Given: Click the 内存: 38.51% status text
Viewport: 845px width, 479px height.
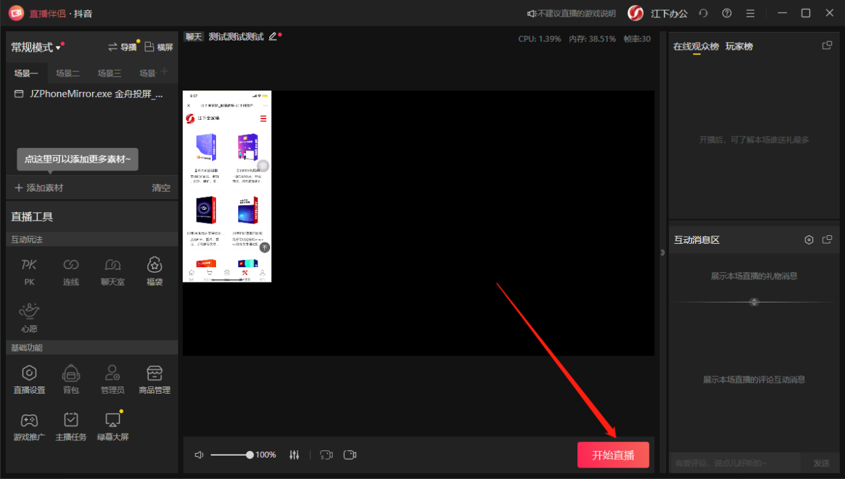Looking at the screenshot, I should point(592,39).
